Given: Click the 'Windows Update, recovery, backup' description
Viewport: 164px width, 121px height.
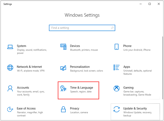Looking at the screenshot, I should (138, 114).
